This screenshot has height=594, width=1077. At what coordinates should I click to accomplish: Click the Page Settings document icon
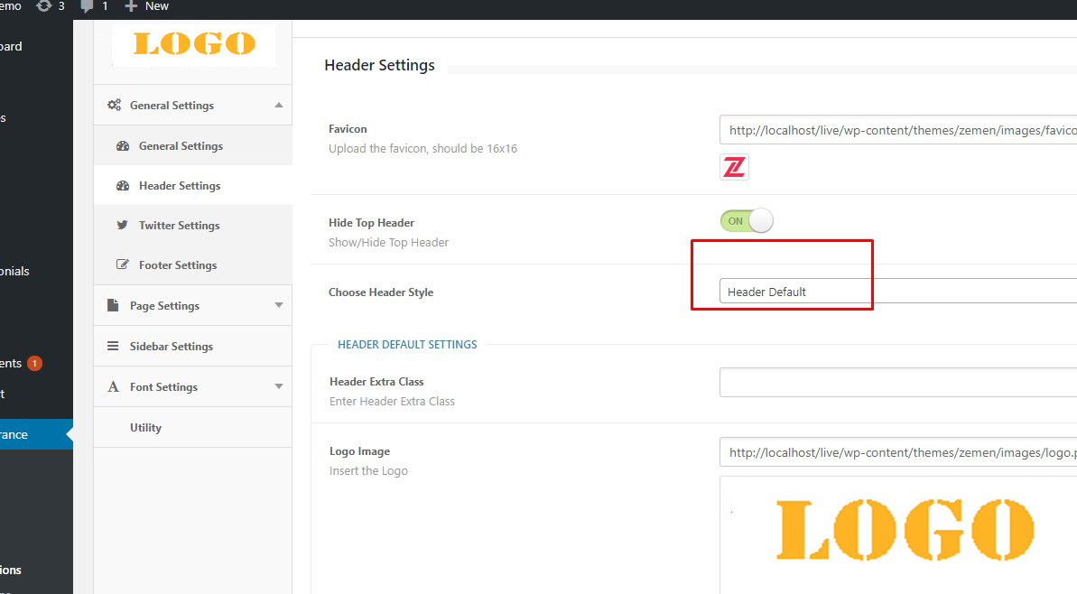(114, 306)
